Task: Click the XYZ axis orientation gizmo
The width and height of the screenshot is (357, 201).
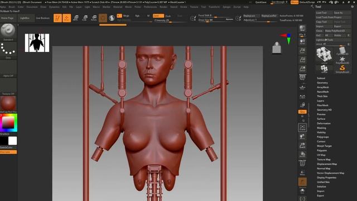Action: [x=286, y=39]
